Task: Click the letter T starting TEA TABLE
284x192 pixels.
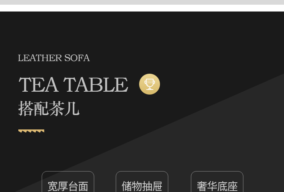Action: coord(25,84)
